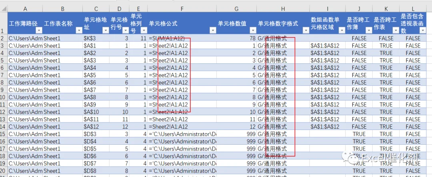
Task: Select column K header
Action: click(386, 9)
